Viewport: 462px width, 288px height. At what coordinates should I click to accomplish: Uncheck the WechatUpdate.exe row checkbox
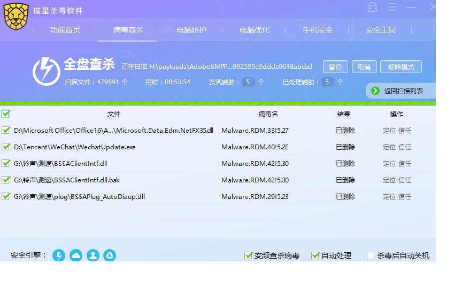point(5,146)
